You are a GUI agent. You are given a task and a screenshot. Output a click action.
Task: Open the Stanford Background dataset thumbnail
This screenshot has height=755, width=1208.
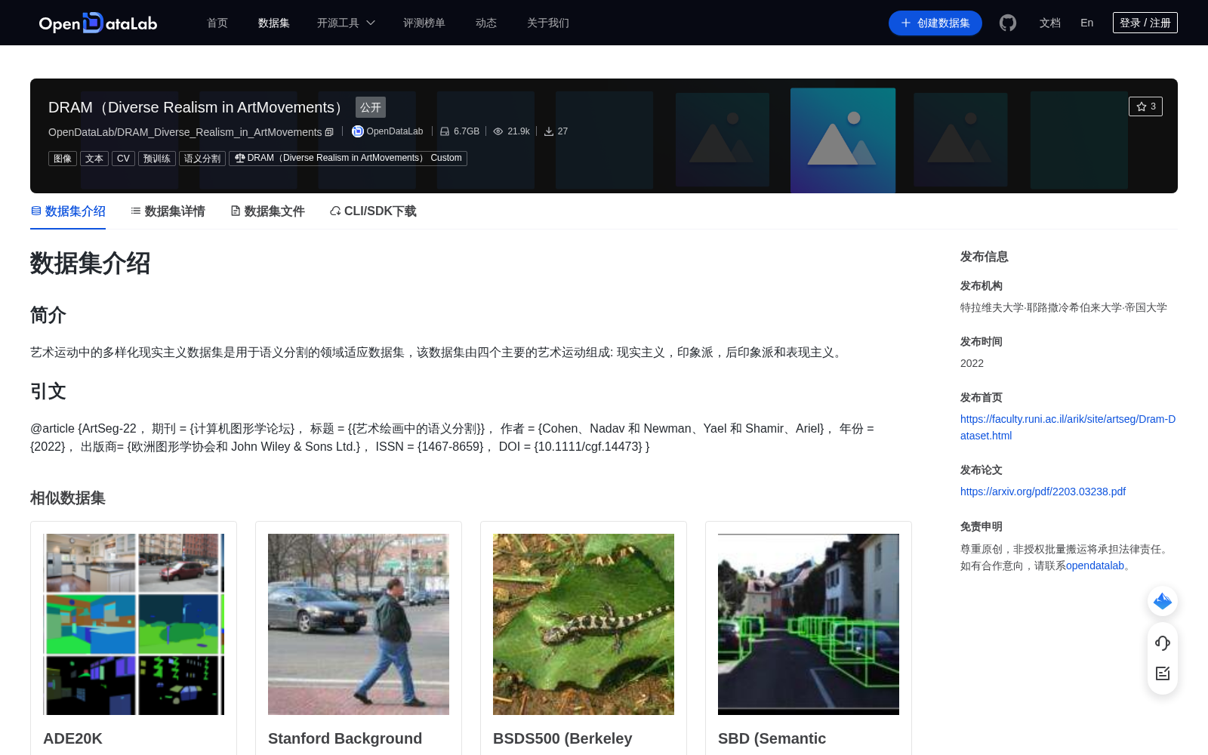tap(359, 624)
